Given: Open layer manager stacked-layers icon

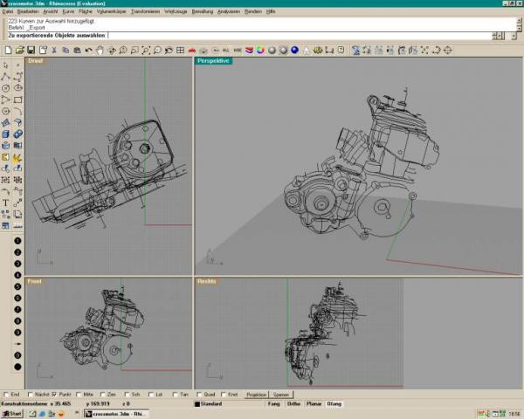Looking at the screenshot, I should (x=249, y=51).
